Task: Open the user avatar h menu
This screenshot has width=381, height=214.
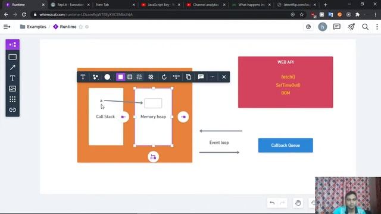Action: 323,27
